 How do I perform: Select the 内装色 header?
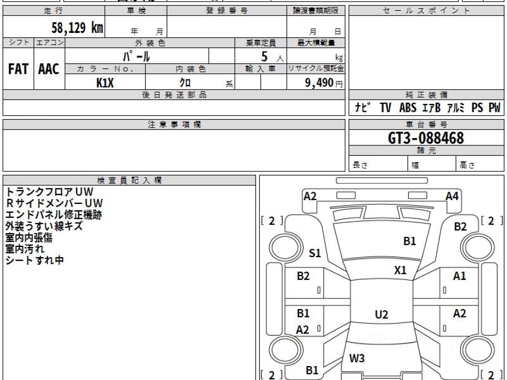[x=191, y=69]
